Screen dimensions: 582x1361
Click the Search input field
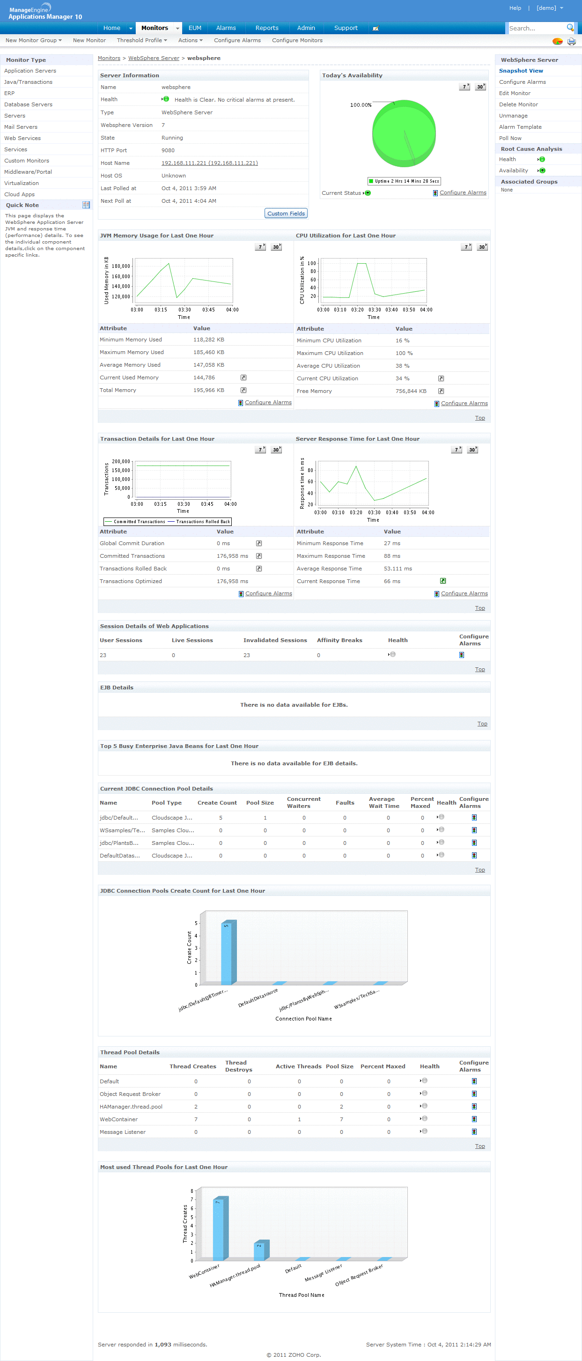click(x=536, y=28)
